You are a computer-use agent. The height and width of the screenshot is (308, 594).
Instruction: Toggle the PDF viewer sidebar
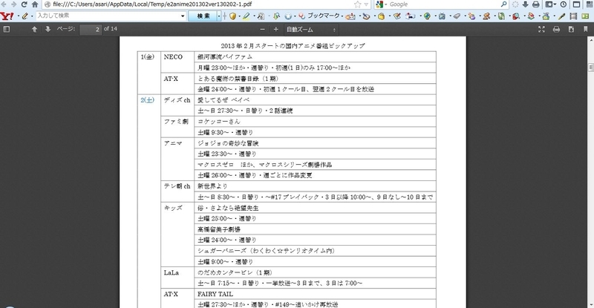(7, 29)
